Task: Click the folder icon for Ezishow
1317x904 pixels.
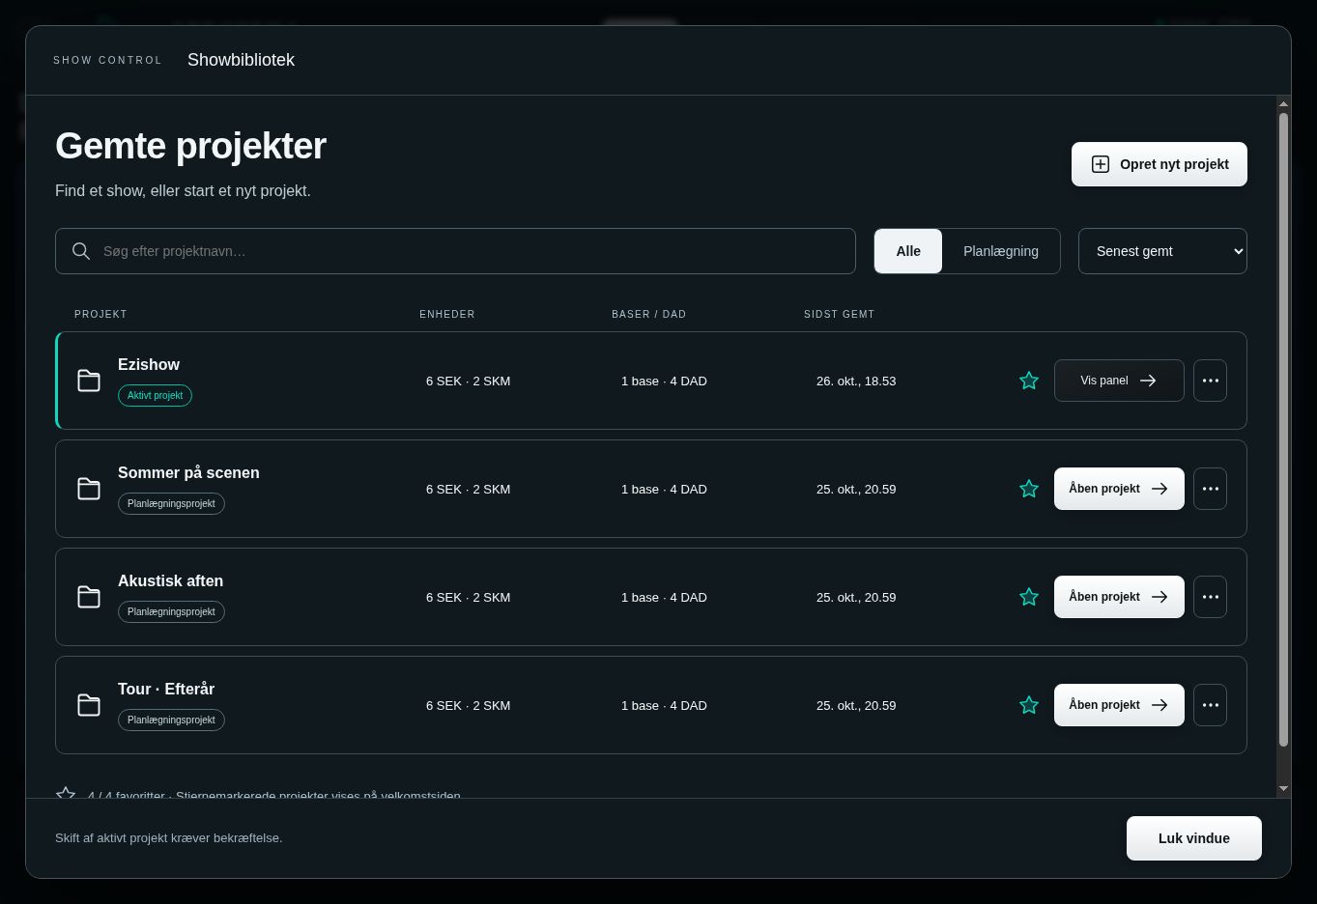Action: click(89, 381)
